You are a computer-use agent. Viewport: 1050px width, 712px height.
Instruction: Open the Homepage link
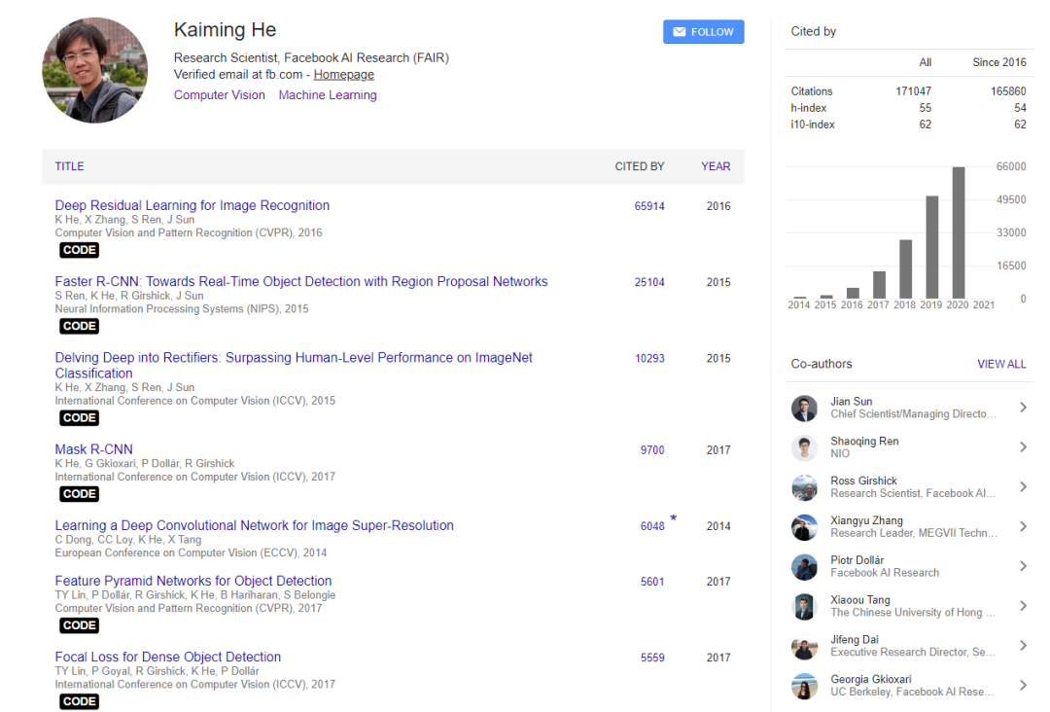click(343, 75)
